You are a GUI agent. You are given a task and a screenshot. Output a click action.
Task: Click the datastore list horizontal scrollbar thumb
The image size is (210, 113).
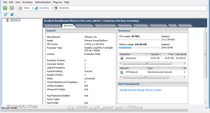(x=147, y=63)
